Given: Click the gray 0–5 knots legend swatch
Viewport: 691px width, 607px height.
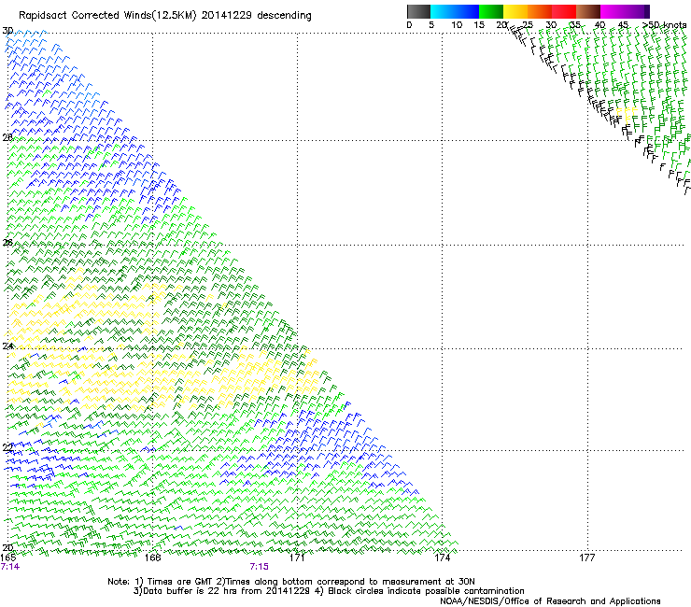Looking at the screenshot, I should (418, 11).
